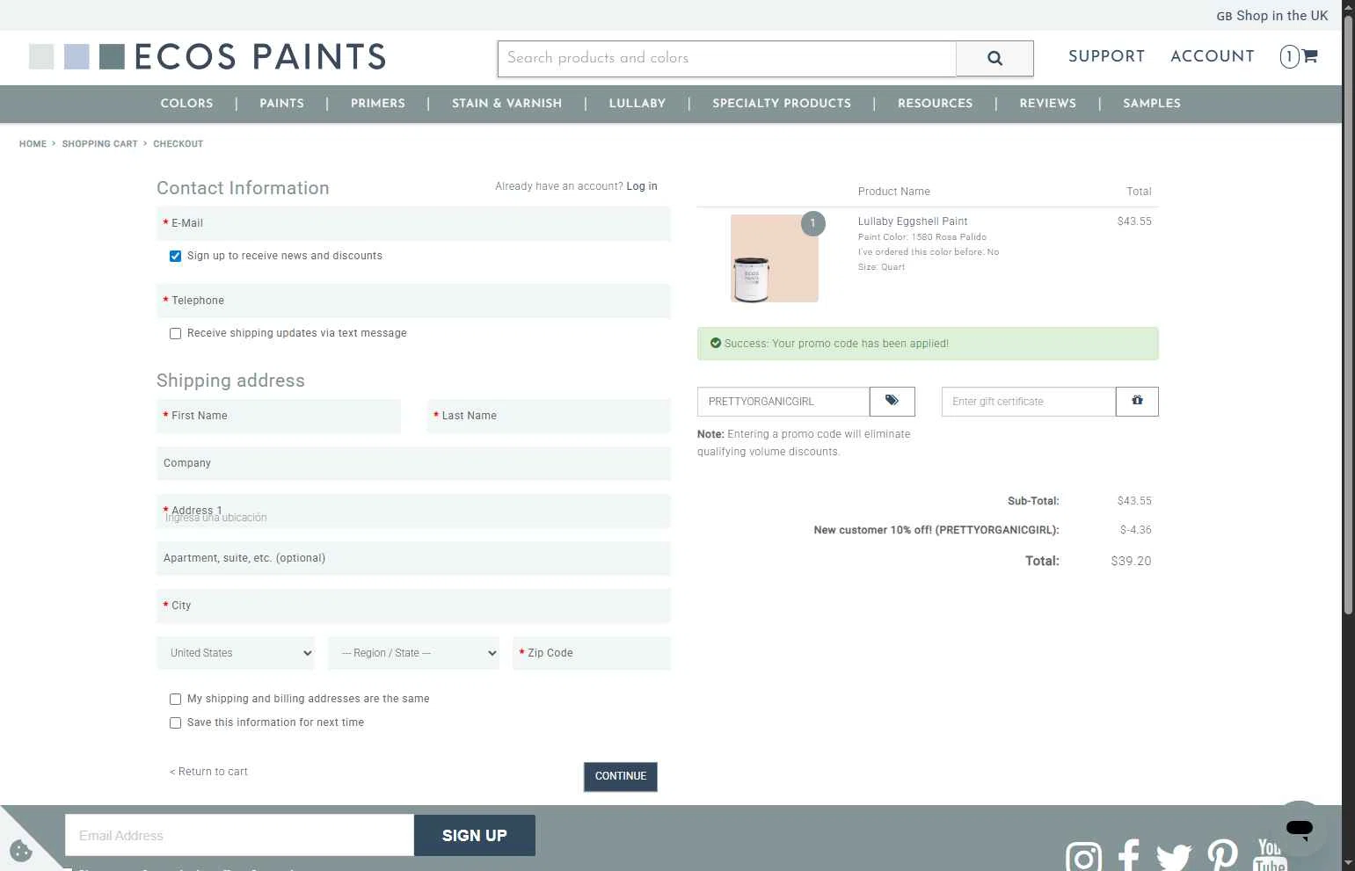1355x871 pixels.
Task: Click the ECOS Paints logo
Action: [x=208, y=57]
